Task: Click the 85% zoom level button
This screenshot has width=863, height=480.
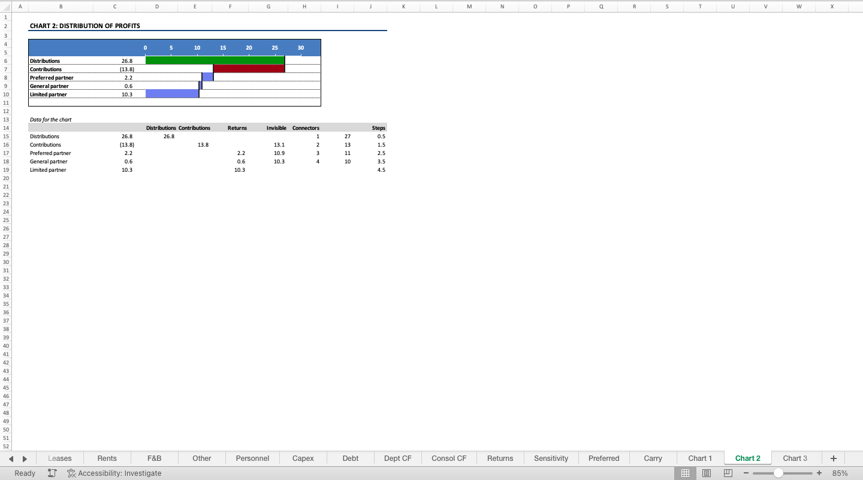Action: [x=840, y=473]
